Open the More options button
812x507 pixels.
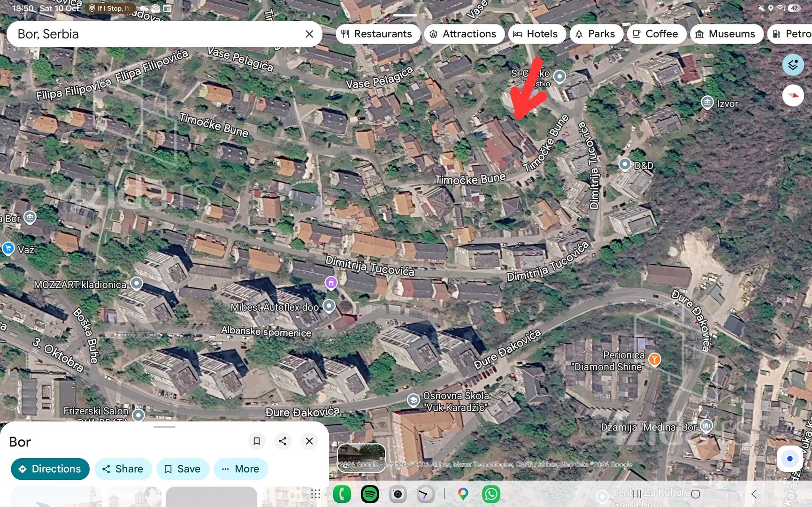click(240, 469)
